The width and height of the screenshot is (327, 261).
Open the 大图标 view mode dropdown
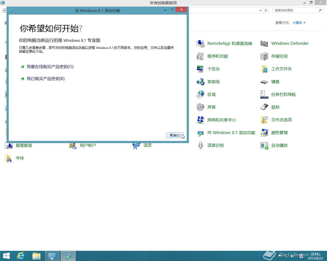[299, 23]
